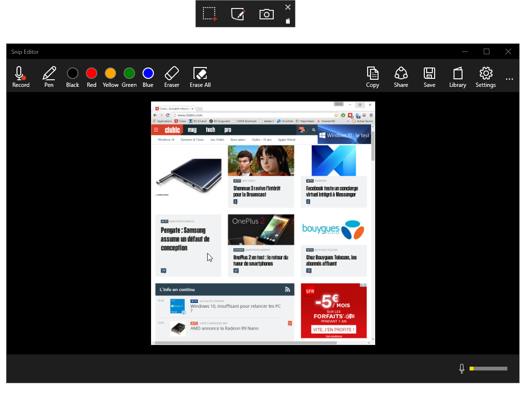The image size is (530, 395).
Task: Click the microphone level bar
Action: (488, 369)
